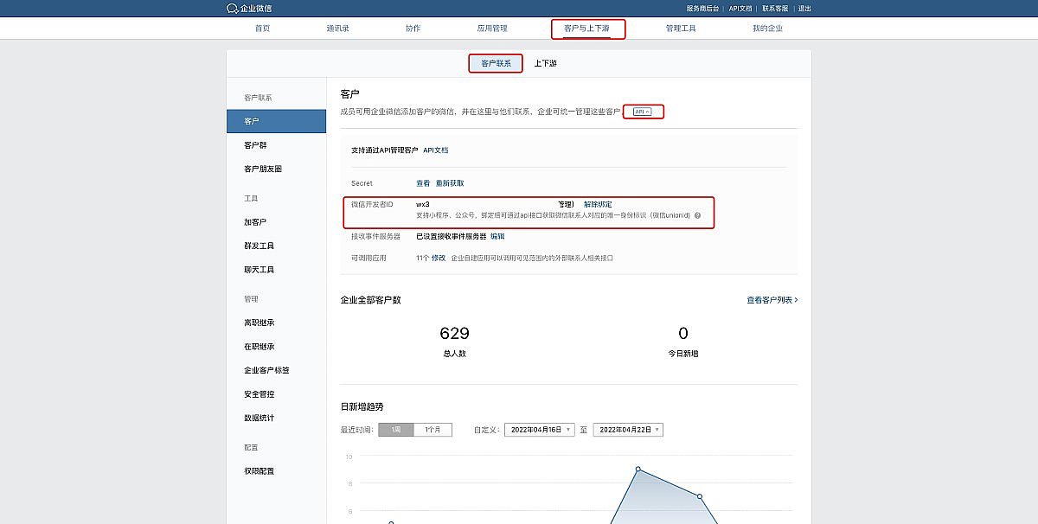Viewport: 1038px width, 524px height.
Task: Click 重新获取 to regenerate the Secret
Action: tap(450, 183)
